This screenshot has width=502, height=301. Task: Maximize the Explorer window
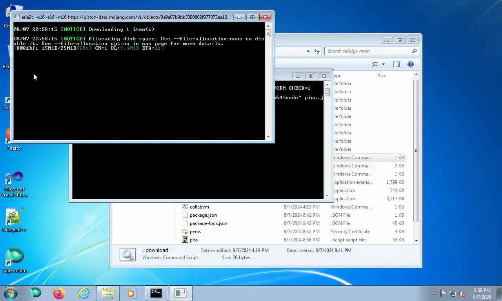point(400,40)
